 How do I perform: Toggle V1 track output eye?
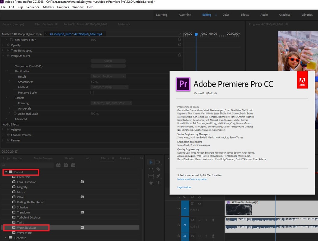tap(200, 204)
